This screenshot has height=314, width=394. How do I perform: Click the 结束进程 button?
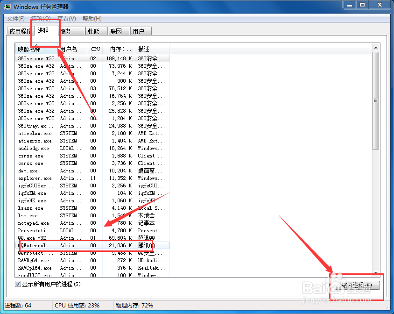(357, 285)
